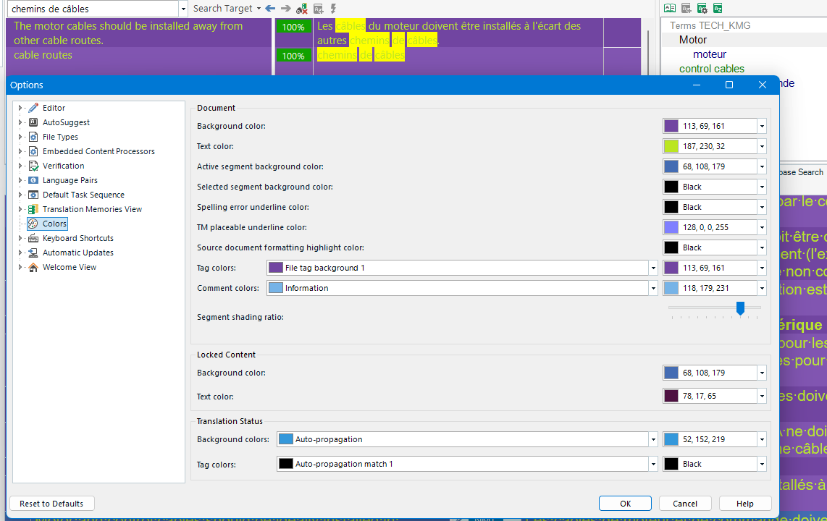
Task: Click the 'Motor' term entry
Action: (692, 40)
